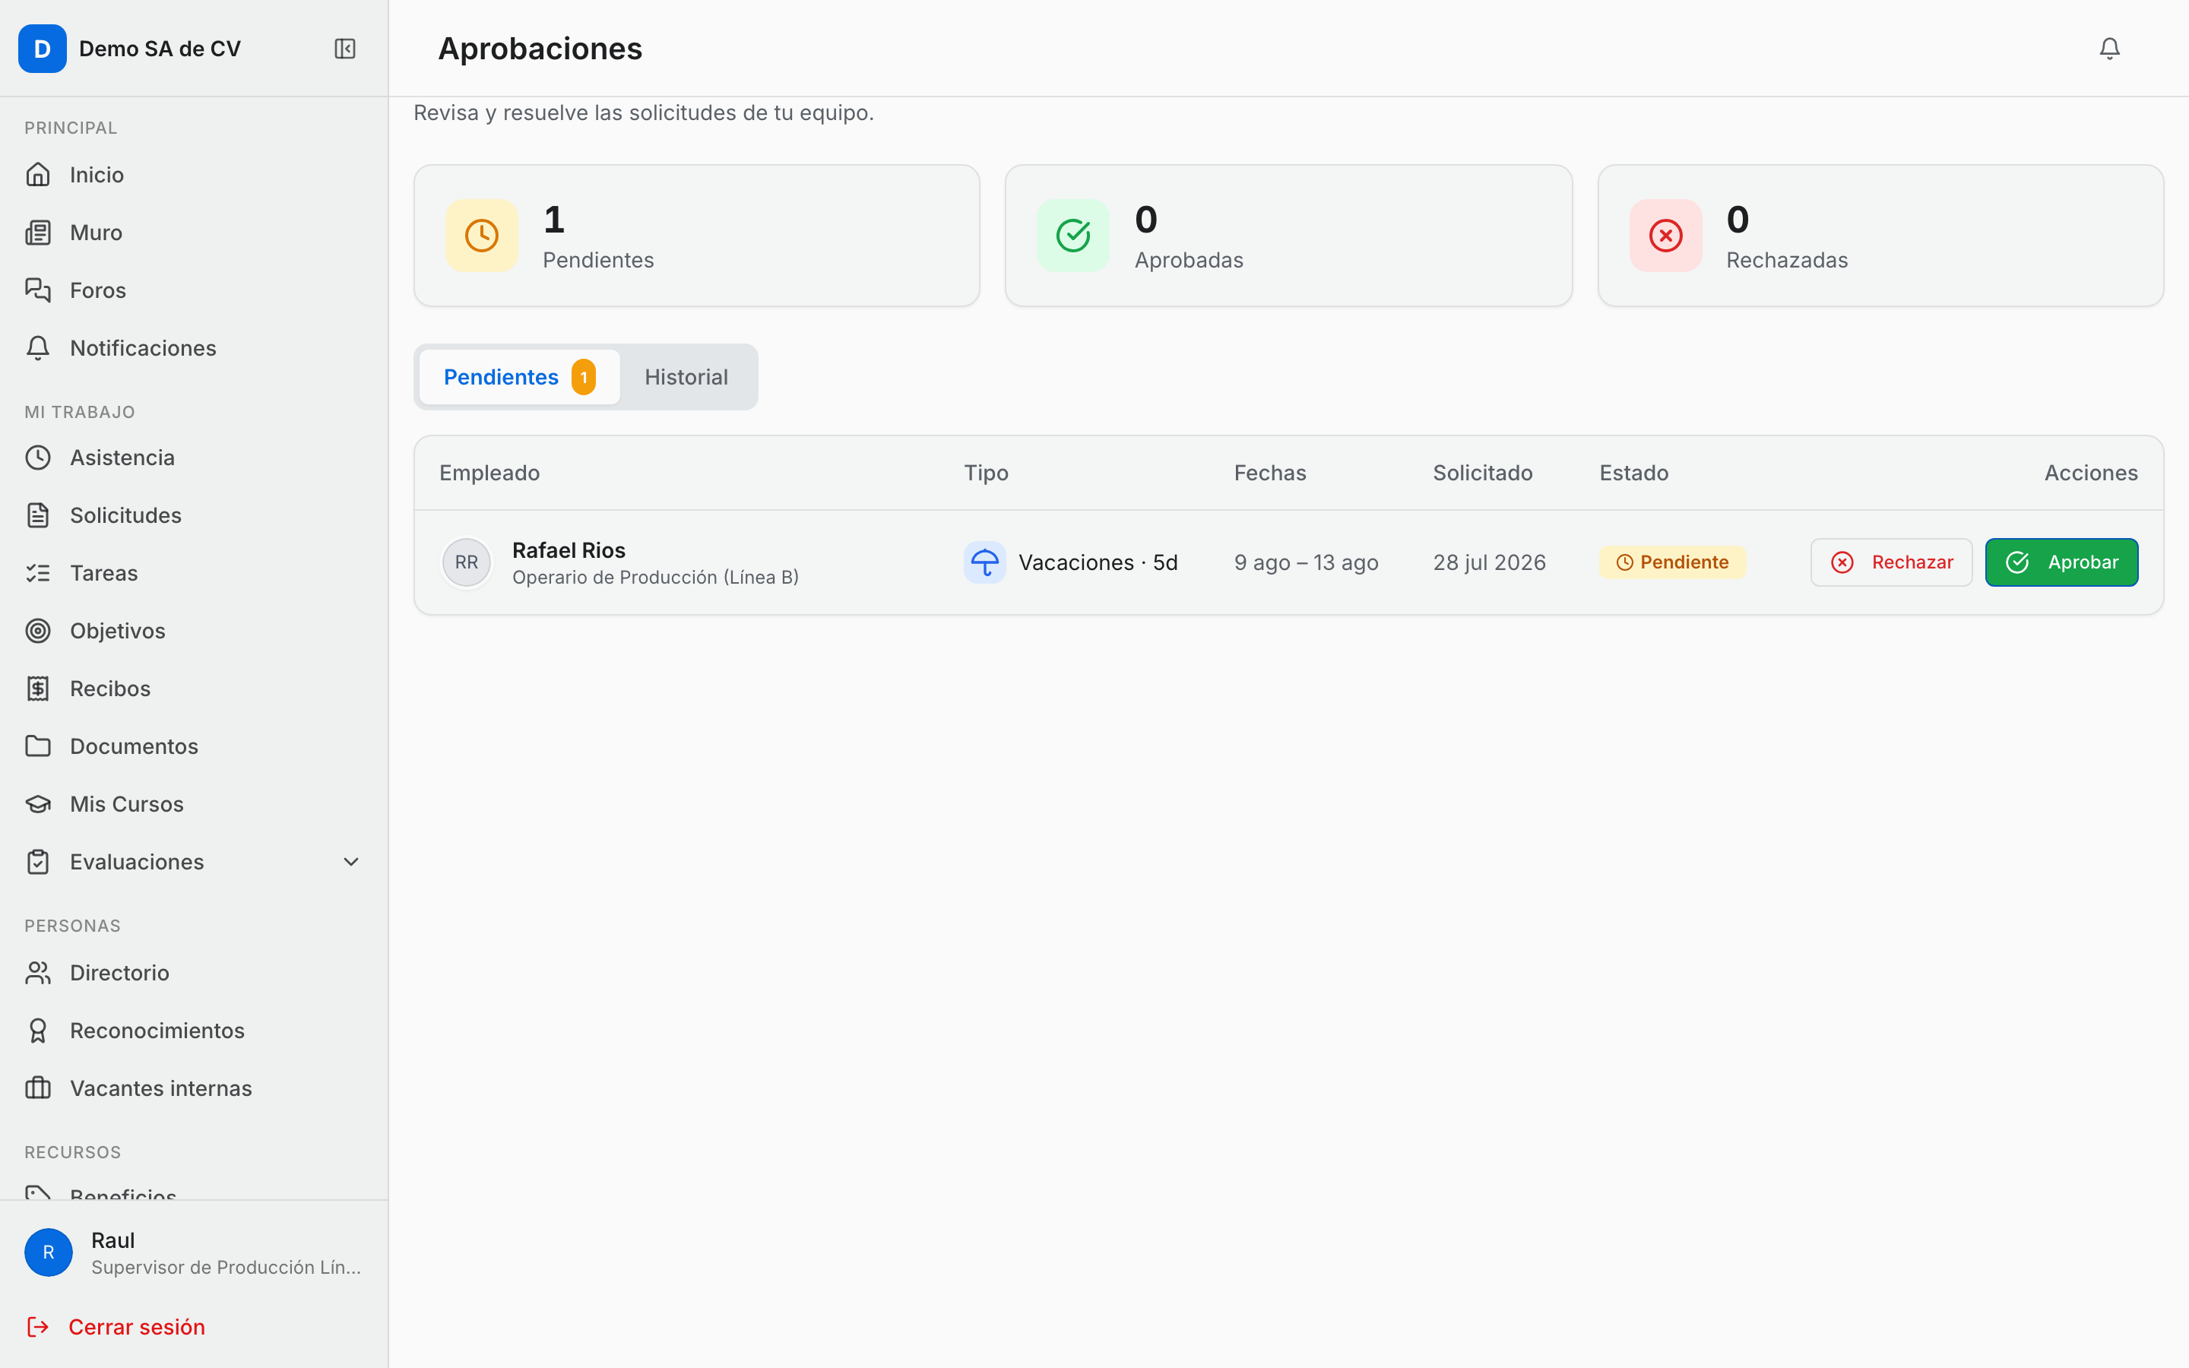Open Muro in the sidebar
The width and height of the screenshot is (2189, 1368).
point(195,233)
